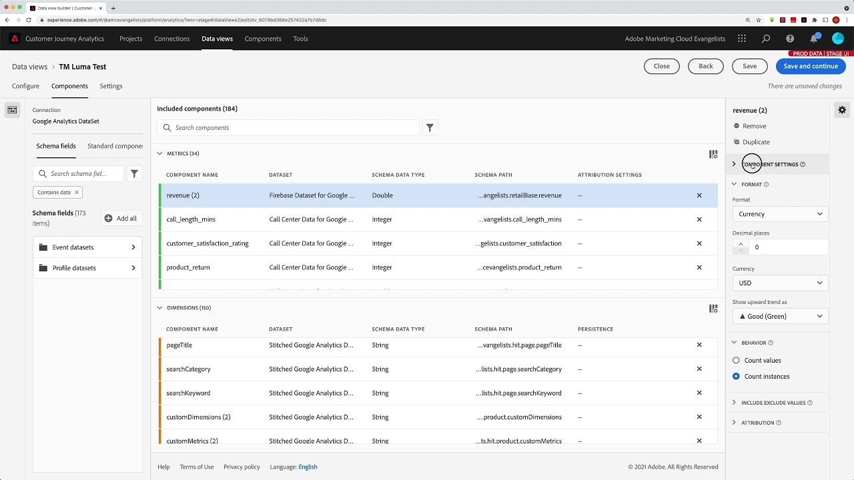Viewport: 854px width, 480px height.
Task: Open Dimensions column settings icon
Action: (x=713, y=308)
